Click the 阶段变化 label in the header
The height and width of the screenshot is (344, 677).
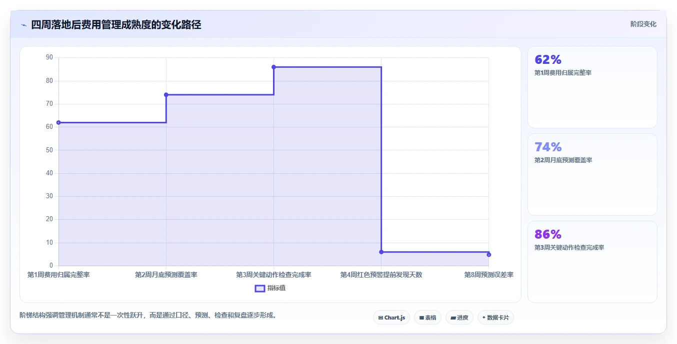tap(643, 24)
